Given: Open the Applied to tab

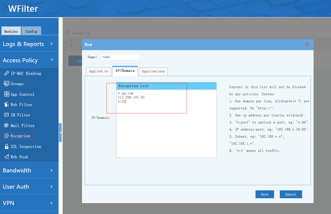Looking at the screenshot, I should pos(99,71).
